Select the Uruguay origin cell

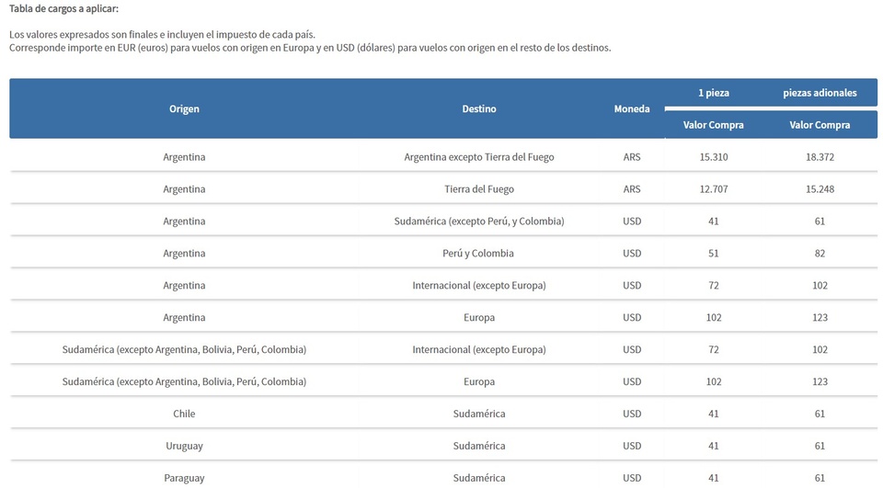tap(184, 446)
